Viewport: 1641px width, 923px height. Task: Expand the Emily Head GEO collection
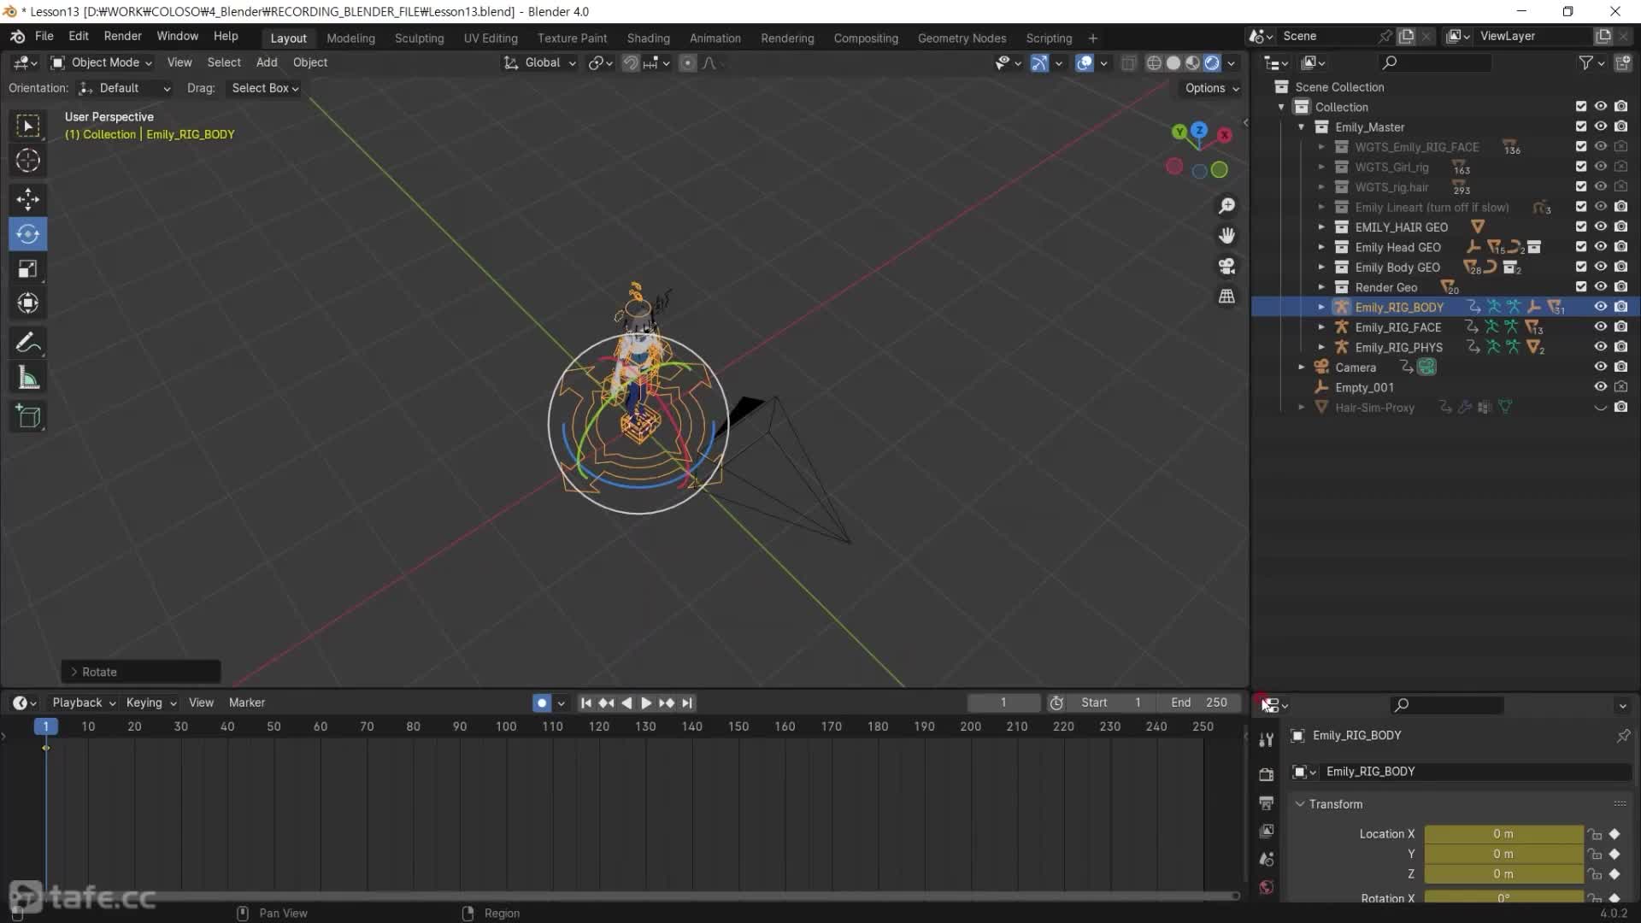(1320, 247)
